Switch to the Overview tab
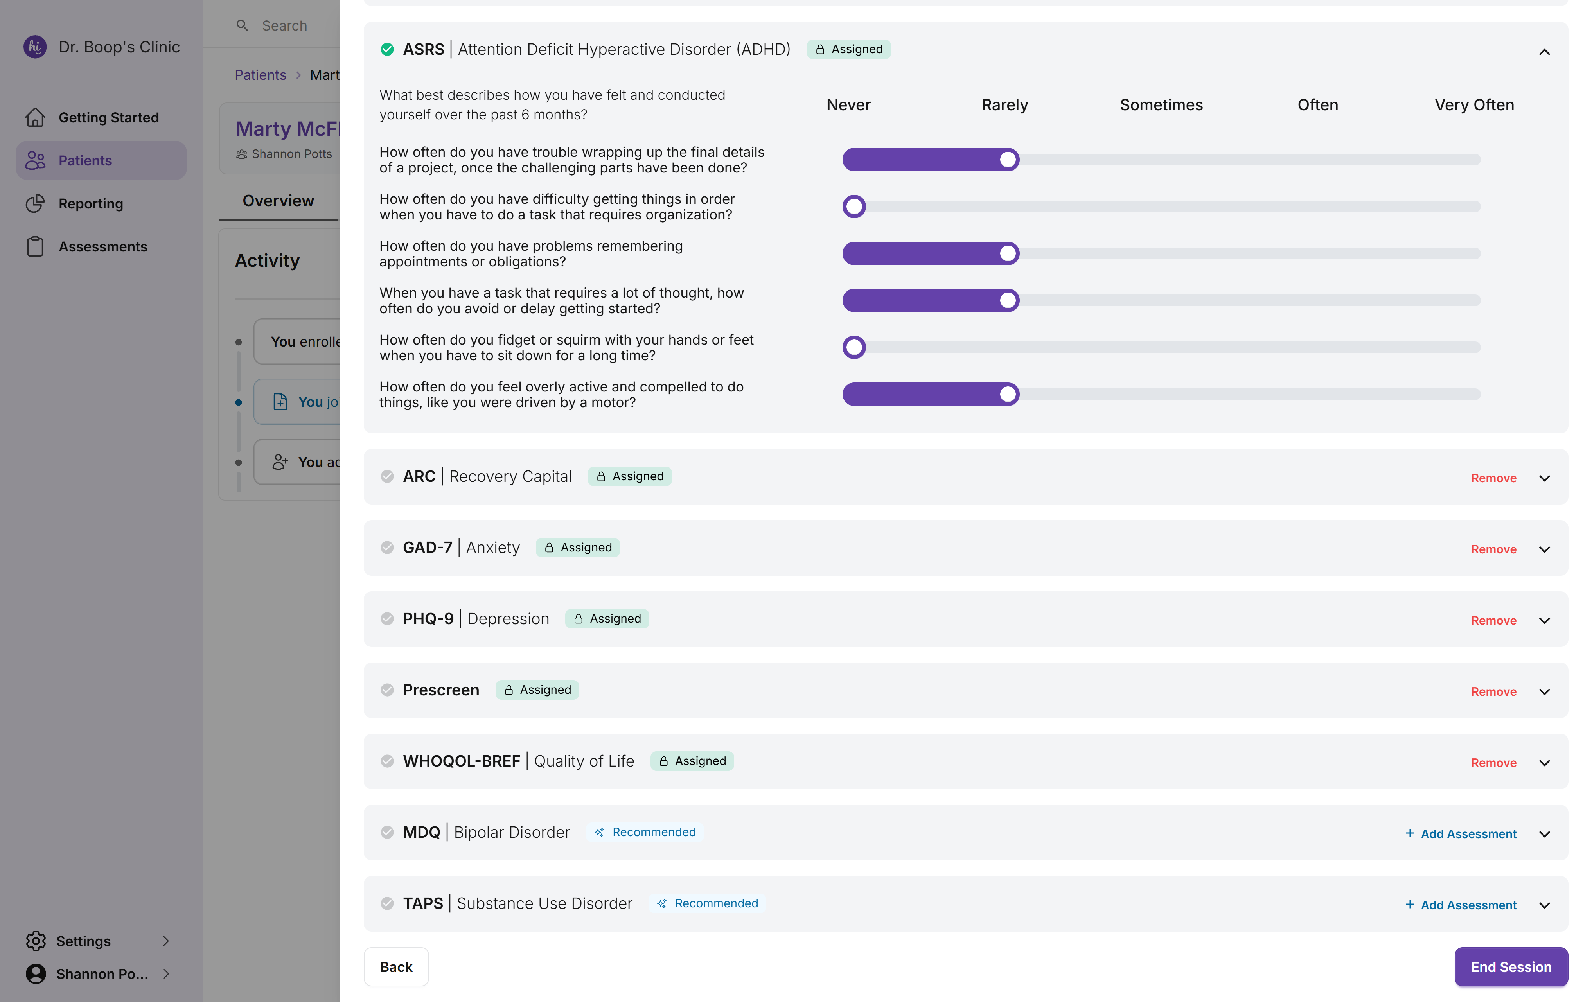This screenshot has width=1592, height=1002. coord(279,200)
